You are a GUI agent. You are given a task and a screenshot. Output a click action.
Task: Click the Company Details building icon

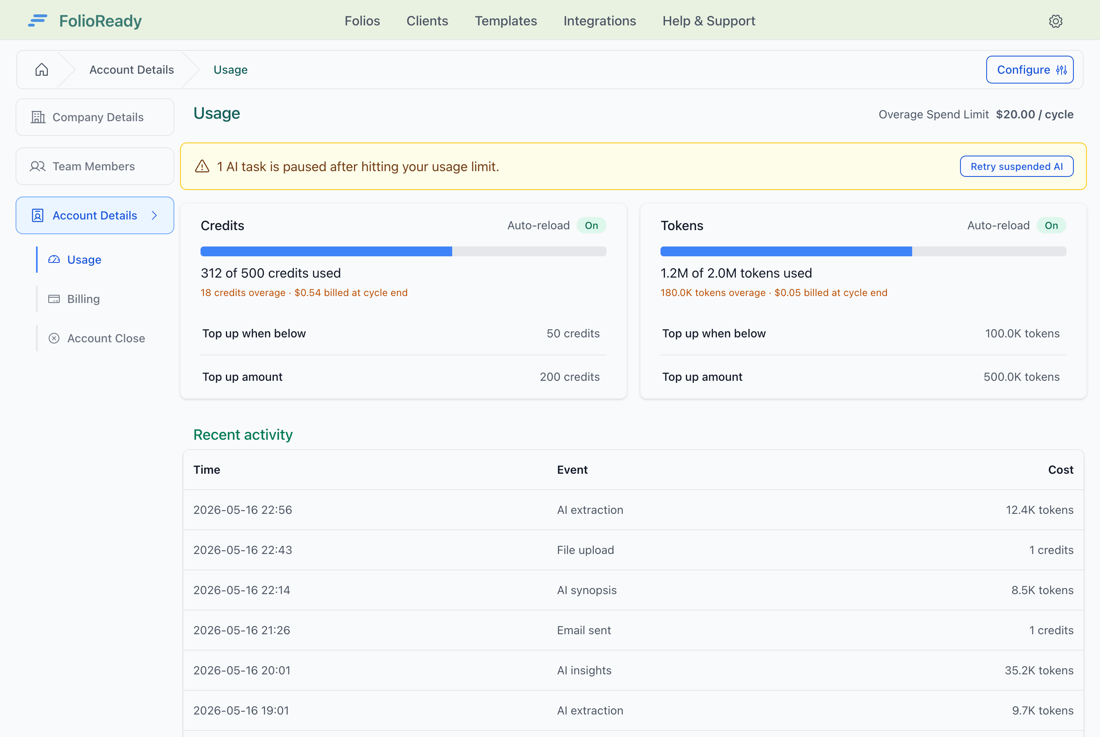(x=38, y=117)
